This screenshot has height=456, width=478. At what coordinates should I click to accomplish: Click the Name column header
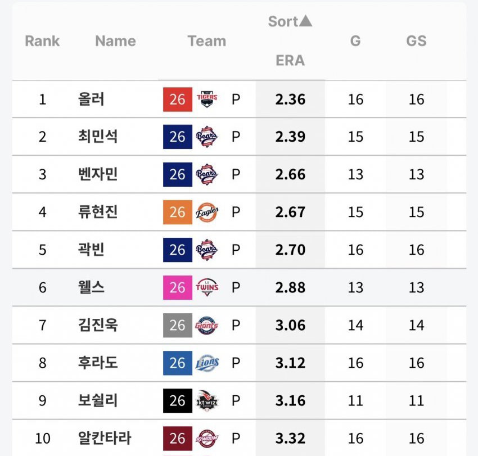click(x=115, y=41)
